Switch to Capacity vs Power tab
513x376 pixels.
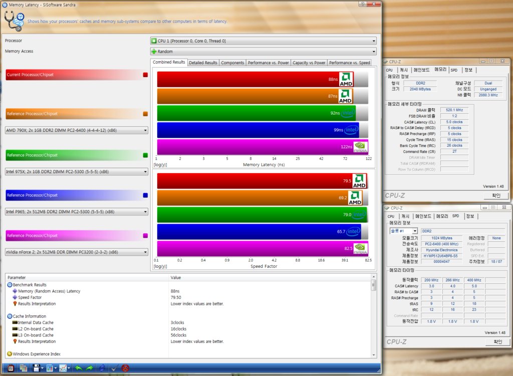pos(309,63)
